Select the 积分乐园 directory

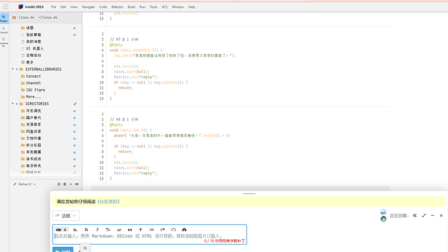pos(33,145)
